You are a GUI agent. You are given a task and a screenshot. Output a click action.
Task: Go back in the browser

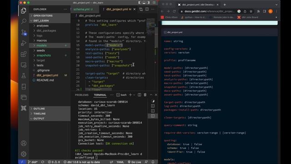pyautogui.click(x=162, y=11)
